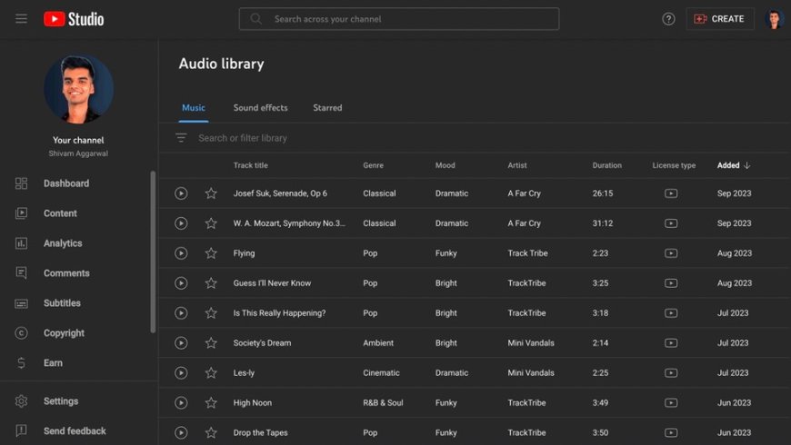Click license icon for Les-ly row
Viewport: 791px width, 445px height.
pyautogui.click(x=671, y=373)
